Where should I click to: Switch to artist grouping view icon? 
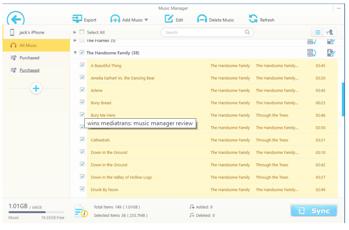click(330, 32)
